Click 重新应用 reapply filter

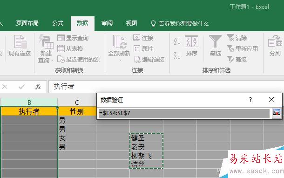243,48
